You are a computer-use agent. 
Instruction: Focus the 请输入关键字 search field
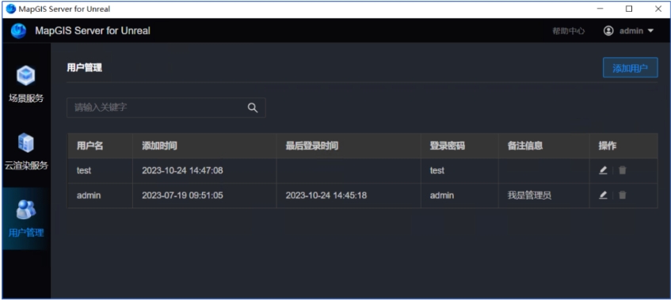[x=166, y=108]
